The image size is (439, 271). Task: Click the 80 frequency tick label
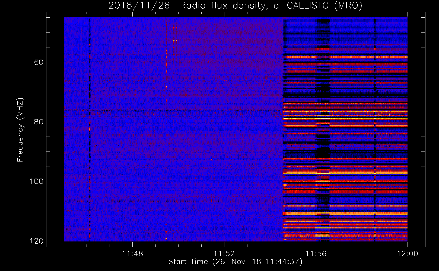tap(39, 122)
